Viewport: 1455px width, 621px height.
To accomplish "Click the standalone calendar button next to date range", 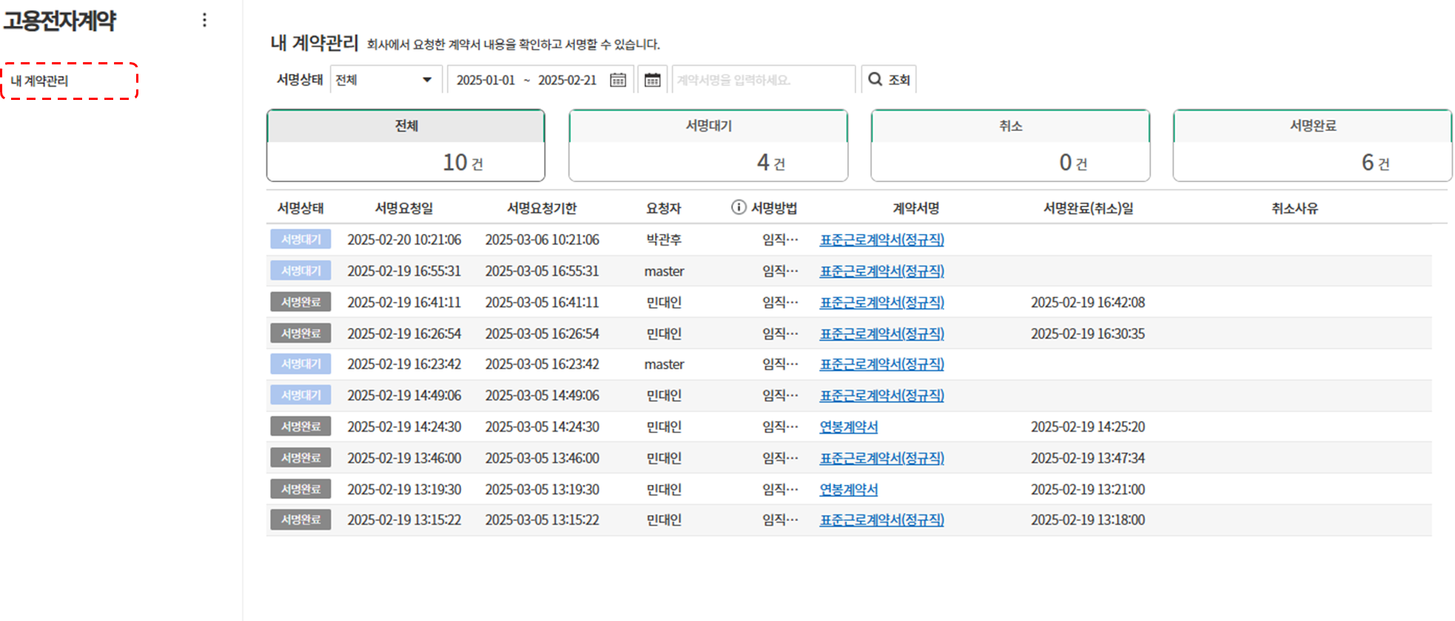I will point(652,80).
